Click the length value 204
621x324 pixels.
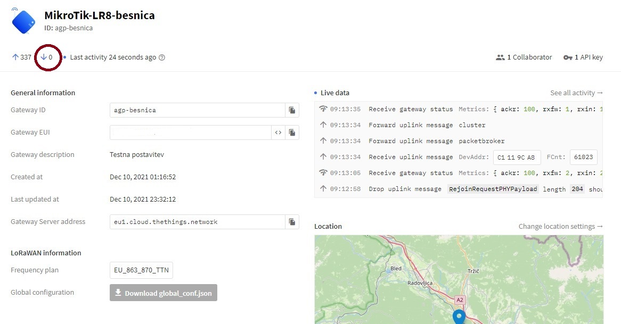tap(577, 189)
